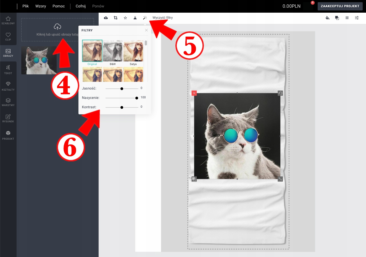Image resolution: width=366 pixels, height=257 pixels.
Task: Click the crop tool icon
Action: click(x=115, y=18)
